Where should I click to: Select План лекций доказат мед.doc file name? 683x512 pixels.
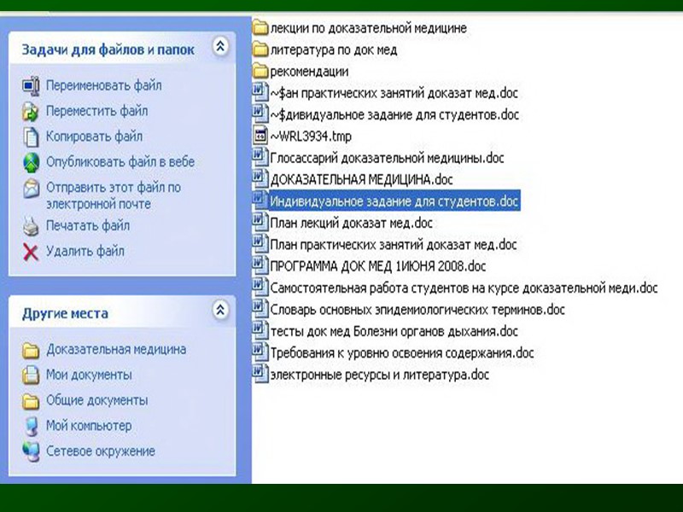point(351,223)
